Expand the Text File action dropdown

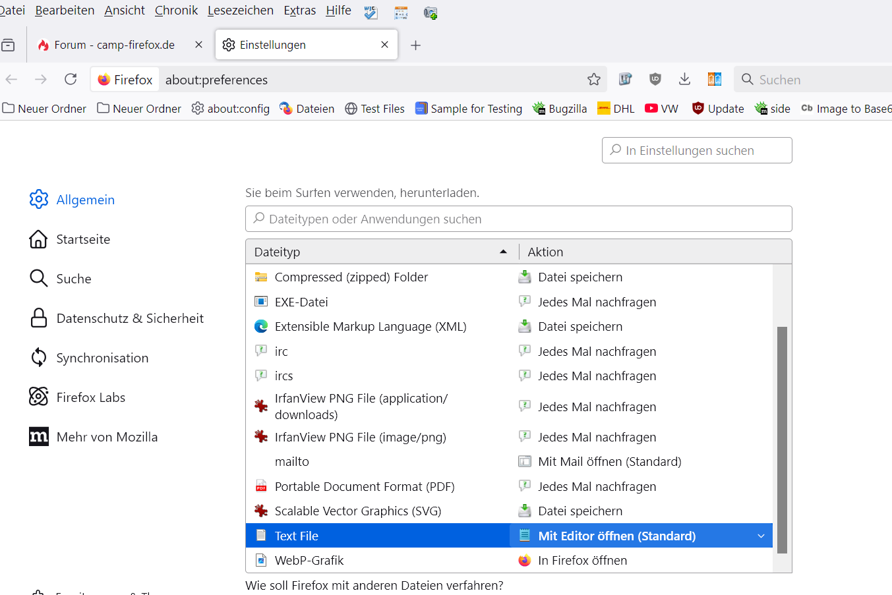pyautogui.click(x=761, y=536)
